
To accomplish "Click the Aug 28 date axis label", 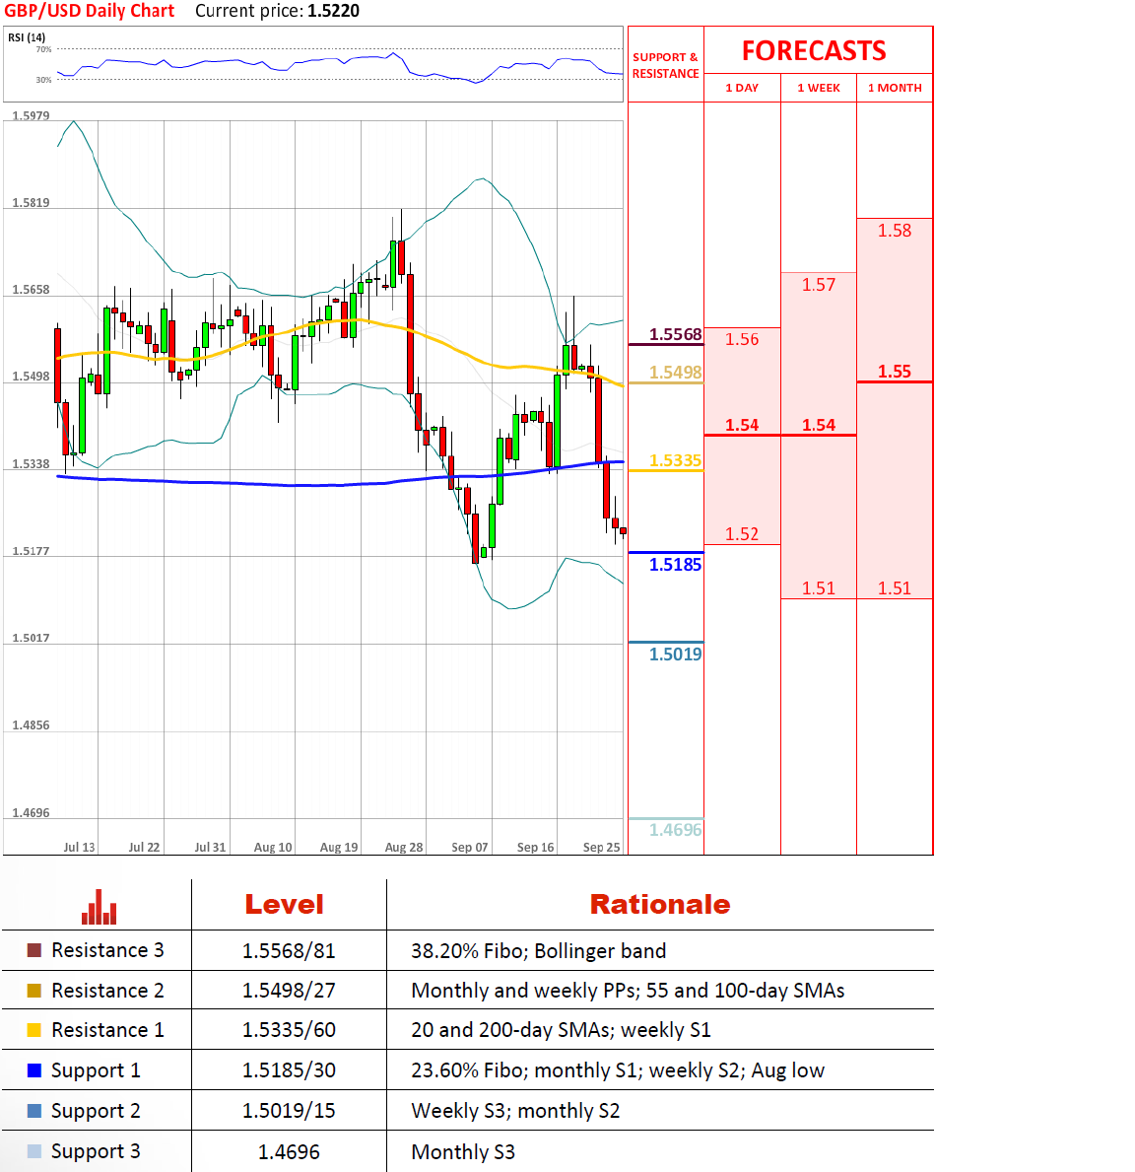I will (404, 847).
